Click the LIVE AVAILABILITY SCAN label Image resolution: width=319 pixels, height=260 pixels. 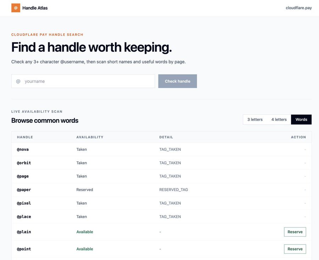click(37, 112)
